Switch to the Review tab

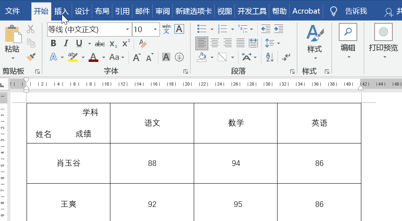tap(163, 11)
